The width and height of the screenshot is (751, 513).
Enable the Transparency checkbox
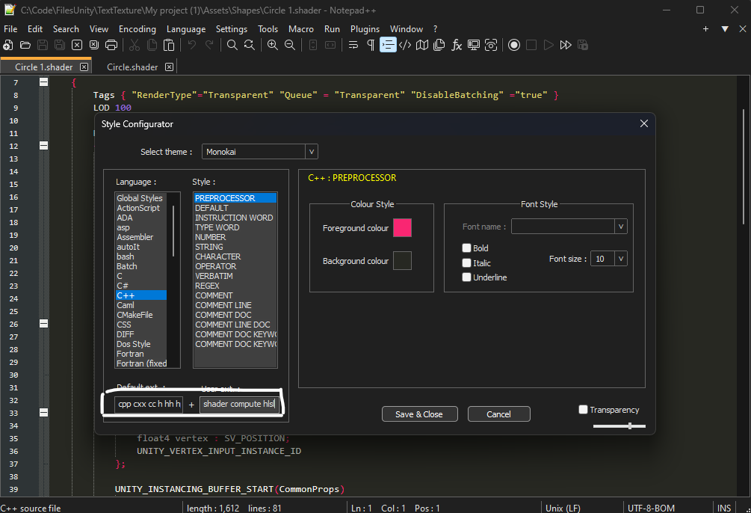click(x=583, y=410)
